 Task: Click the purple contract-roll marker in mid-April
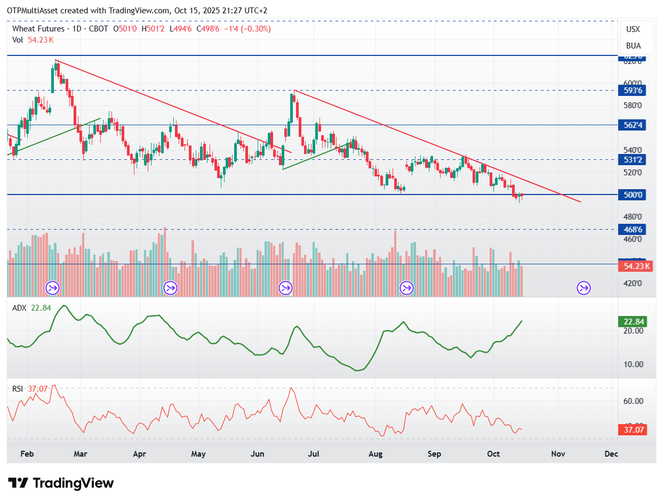tap(171, 288)
